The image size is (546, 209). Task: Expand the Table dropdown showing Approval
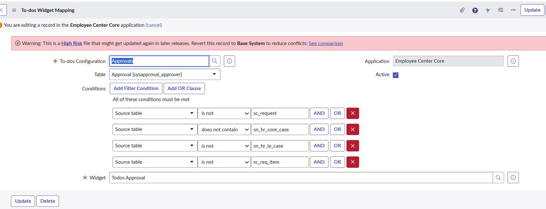point(164,75)
